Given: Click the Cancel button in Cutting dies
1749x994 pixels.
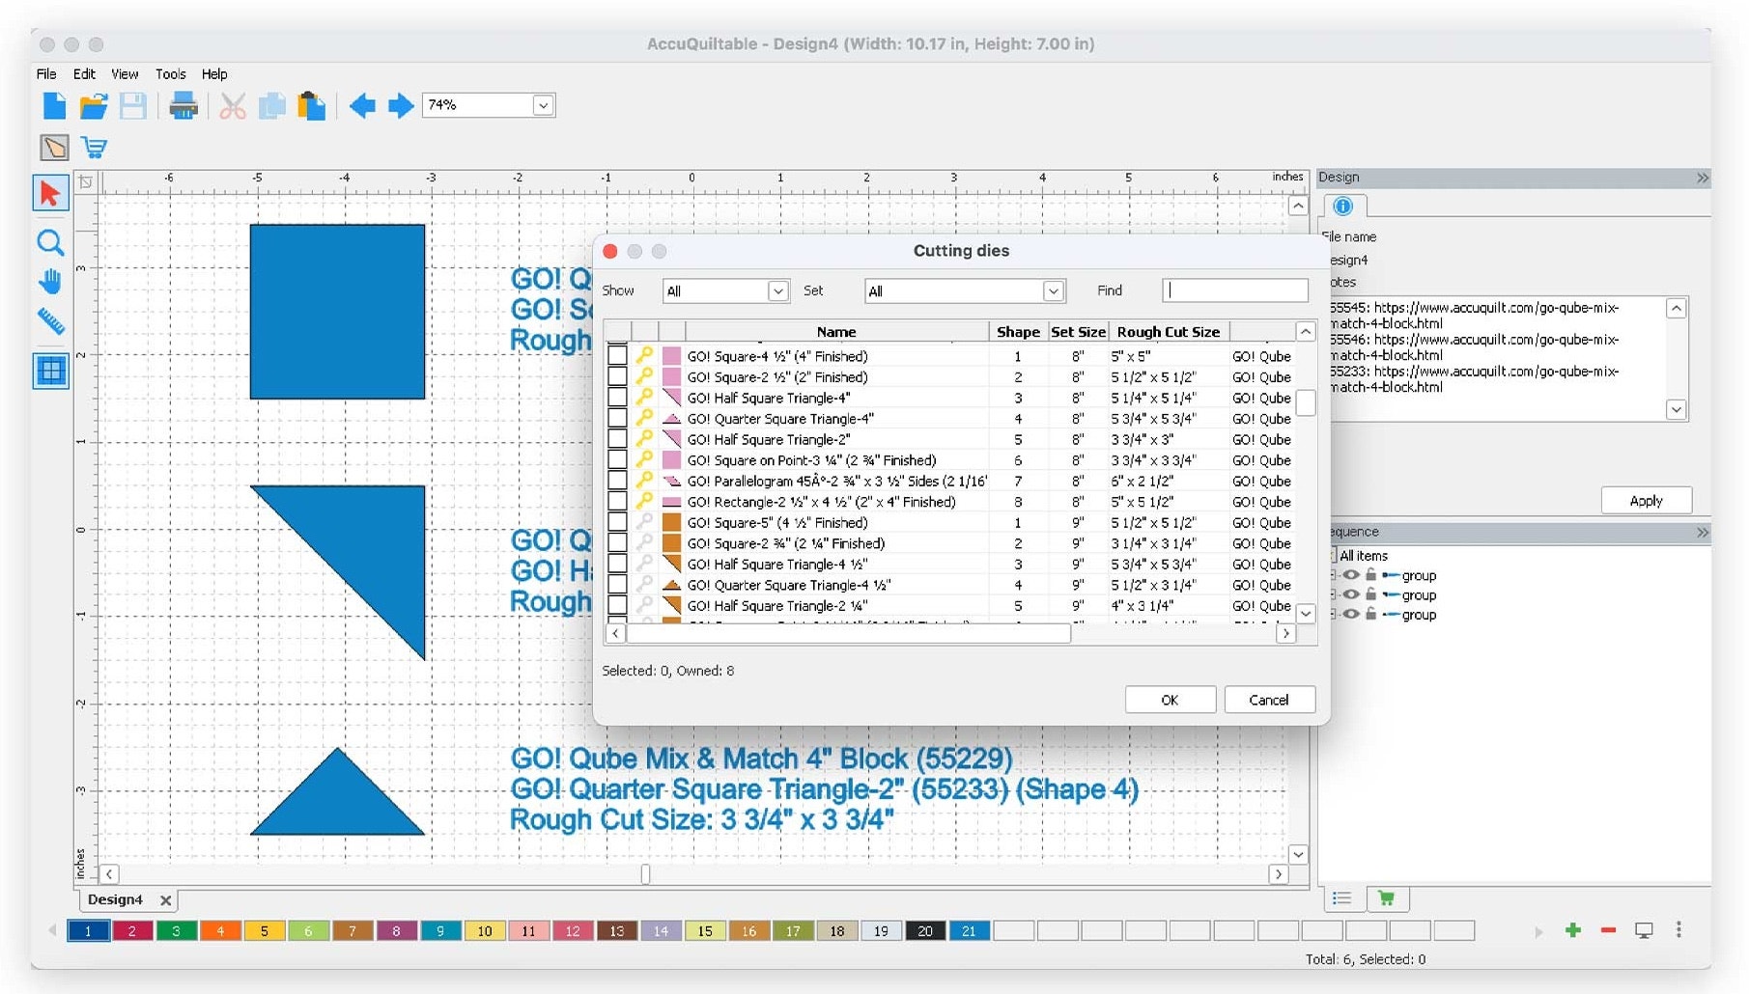Looking at the screenshot, I should coord(1269,700).
